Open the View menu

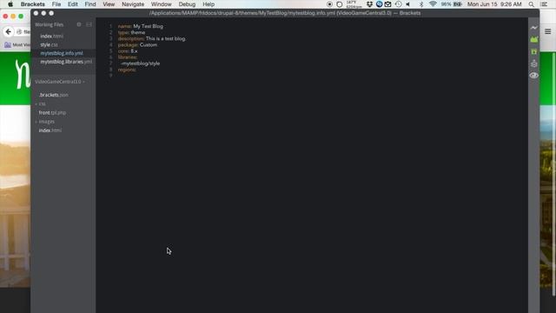(x=109, y=4)
